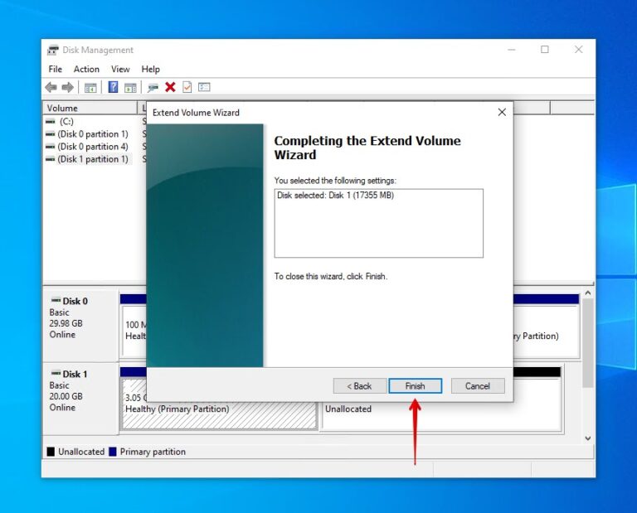Screen dimensions: 637x513
Task: Open the File menu
Action: [x=56, y=69]
